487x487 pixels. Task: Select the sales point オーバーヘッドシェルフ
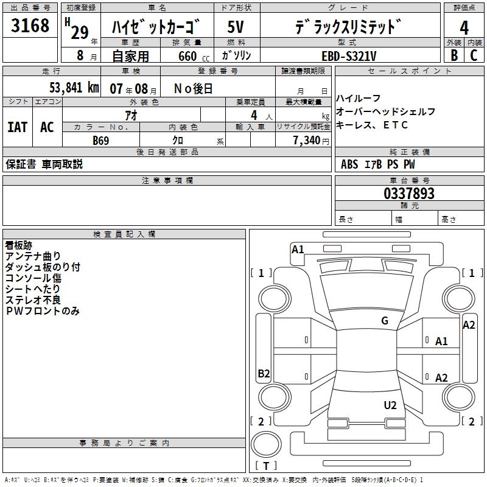click(x=385, y=111)
